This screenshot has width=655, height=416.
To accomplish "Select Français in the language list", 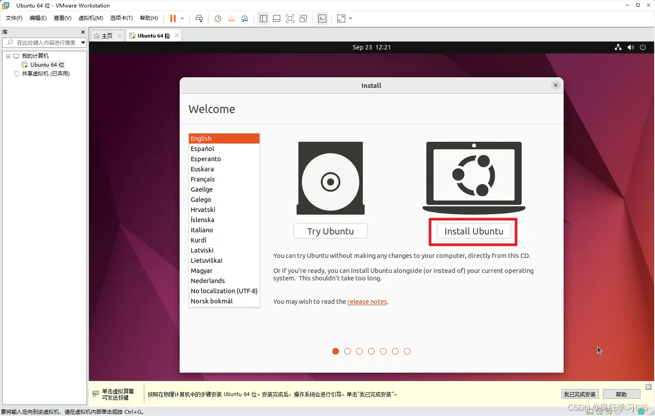I will [x=203, y=179].
